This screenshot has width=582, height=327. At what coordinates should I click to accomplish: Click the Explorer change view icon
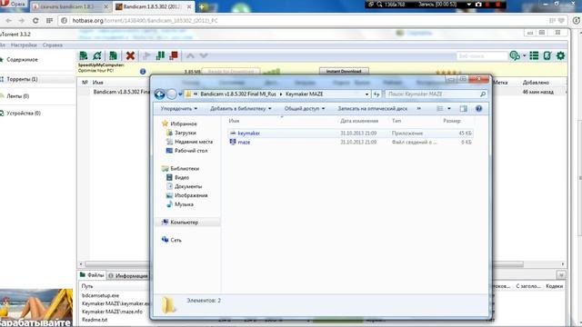click(440, 109)
